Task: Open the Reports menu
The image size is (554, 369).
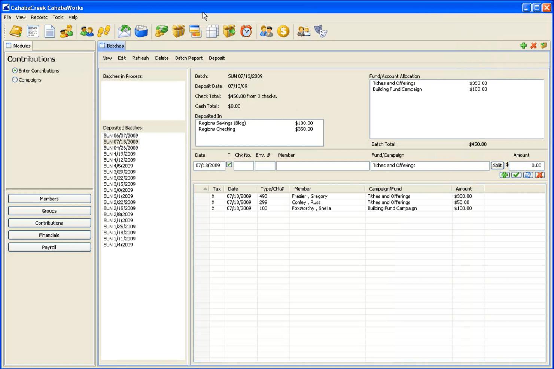Action: pos(39,17)
